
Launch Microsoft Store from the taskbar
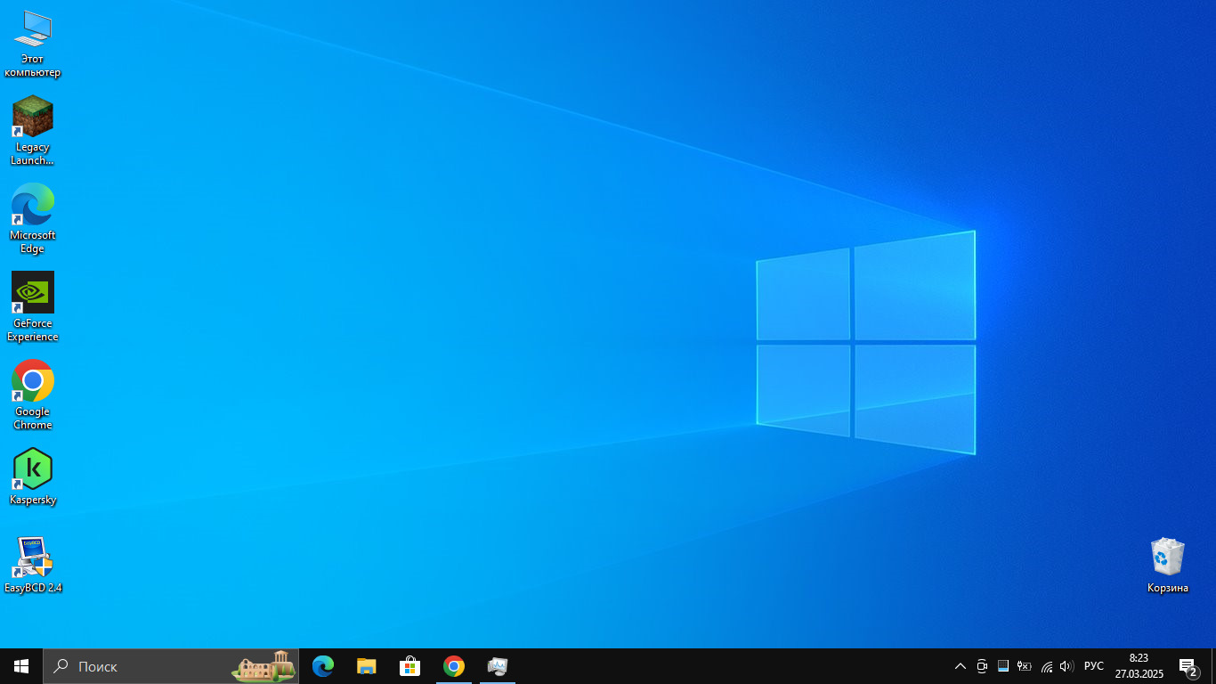[x=409, y=666]
